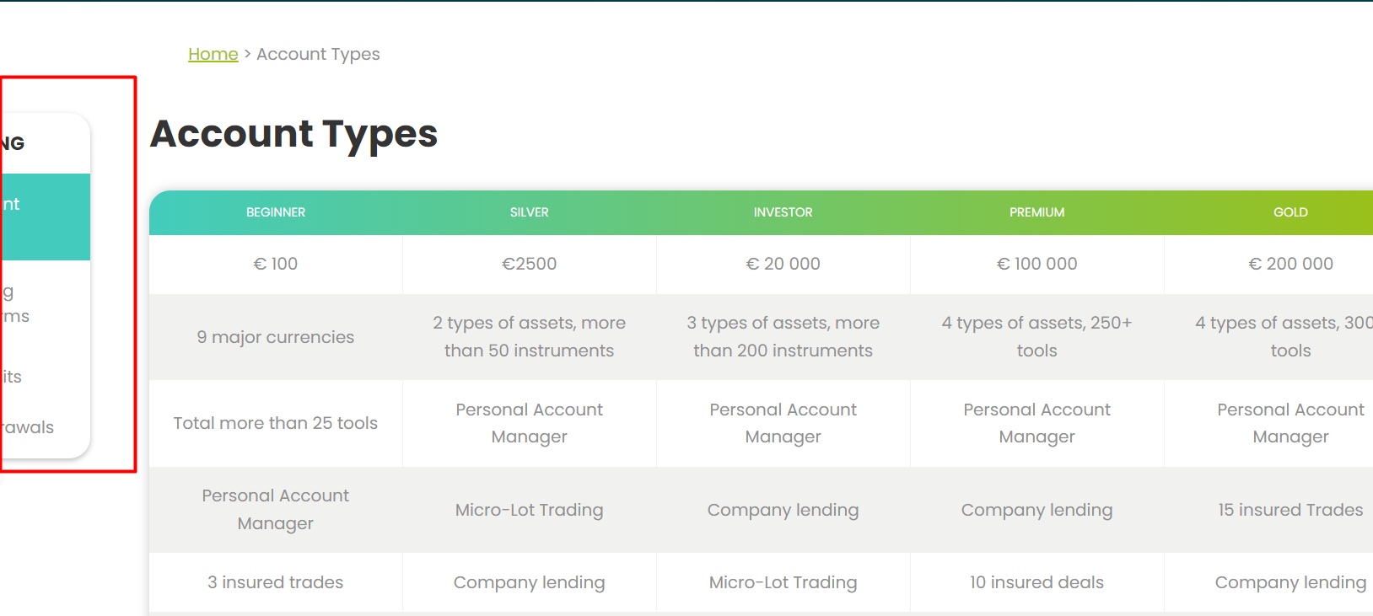Click the more than 50 instruments cell
The height and width of the screenshot is (616, 1373).
pos(530,336)
